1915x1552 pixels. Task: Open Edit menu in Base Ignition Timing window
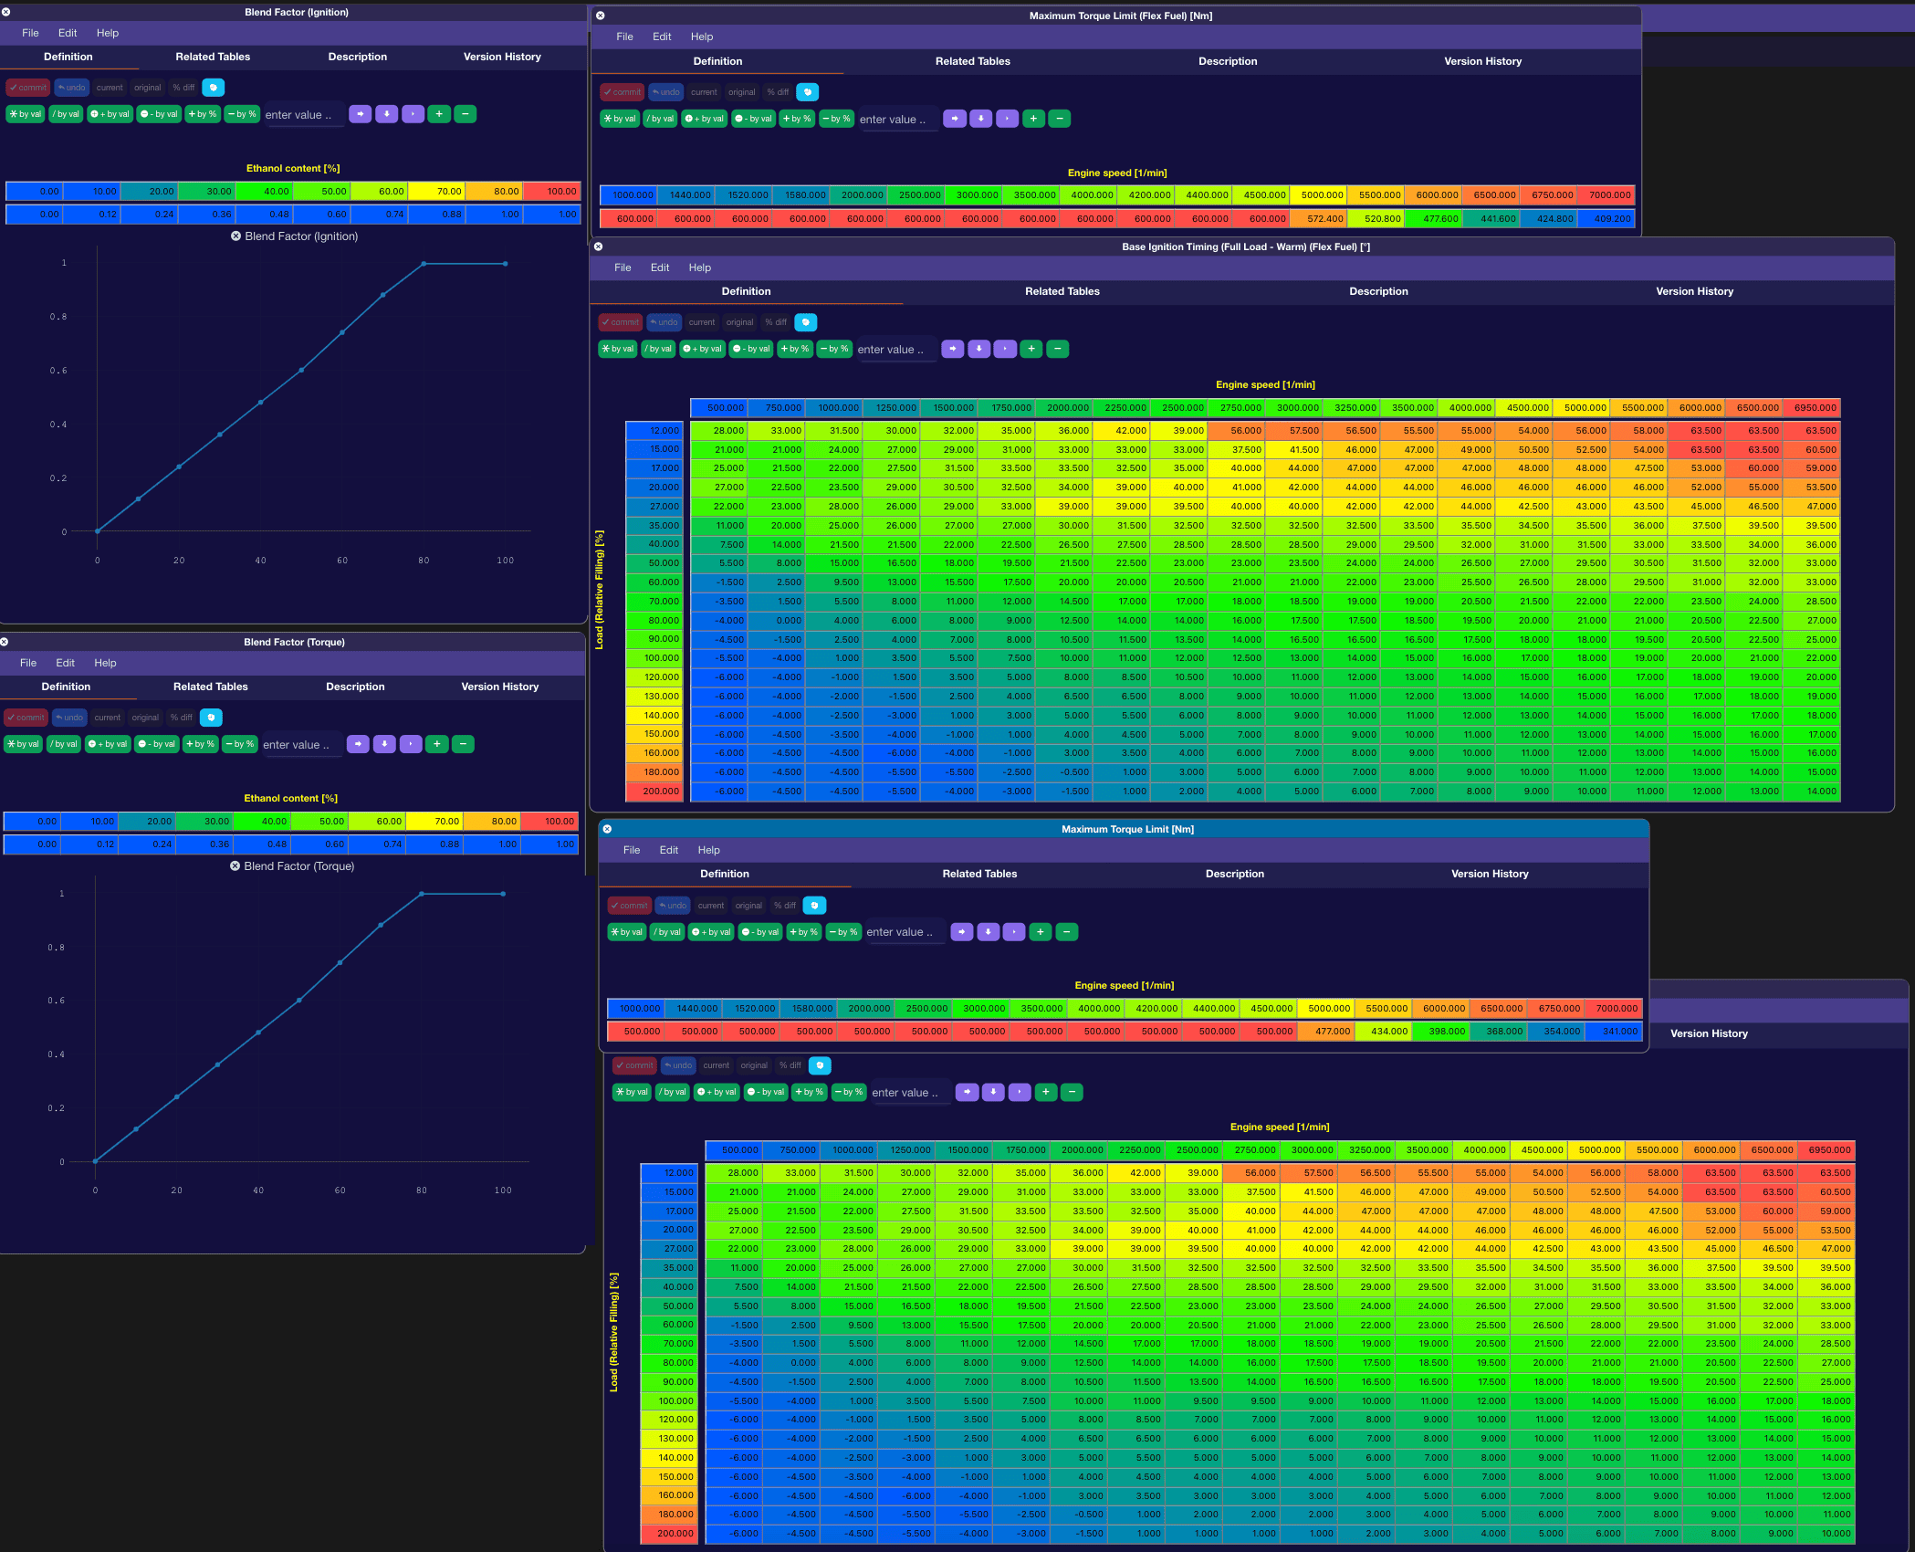(x=660, y=267)
